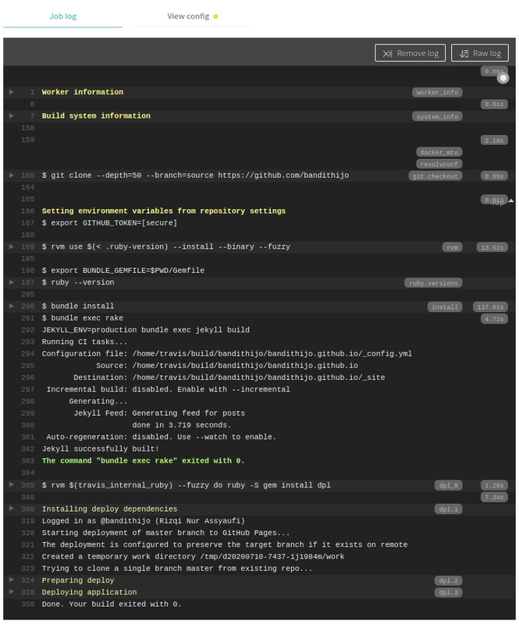Image resolution: width=519 pixels, height=624 pixels.
Task: Click the ruby.versions tag badge
Action: (x=433, y=283)
